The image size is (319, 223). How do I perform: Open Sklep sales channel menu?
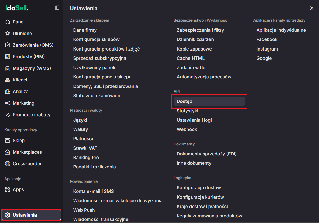(x=19, y=141)
